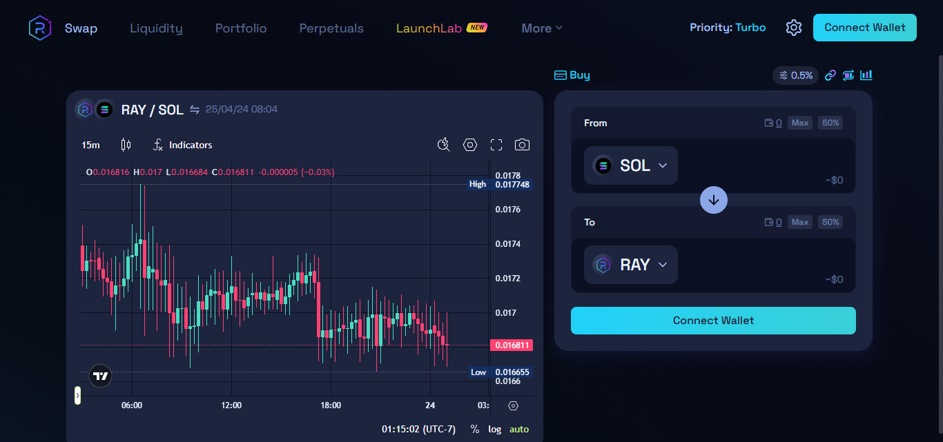Open the SOL token selector
The height and width of the screenshot is (442, 943).
[x=631, y=165]
